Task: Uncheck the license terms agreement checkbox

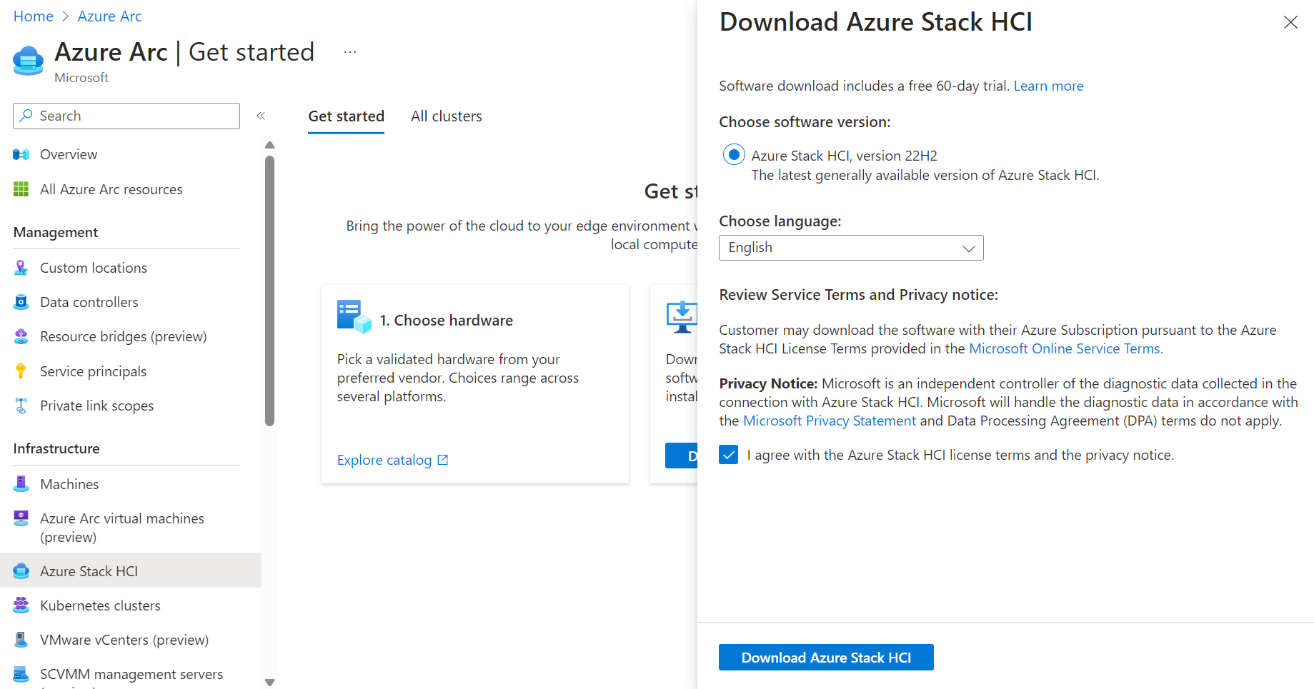Action: pos(729,455)
